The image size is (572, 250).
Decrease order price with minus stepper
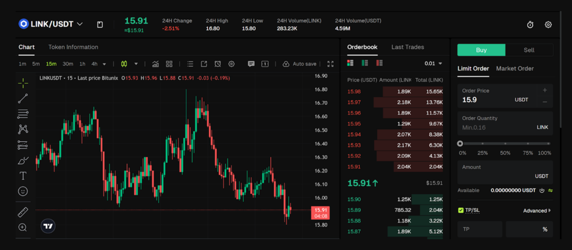[545, 102]
